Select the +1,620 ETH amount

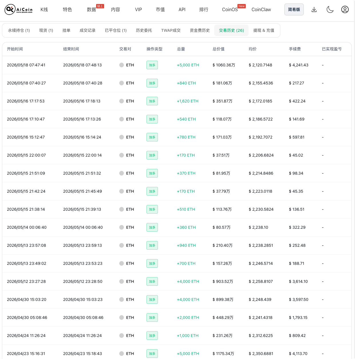pyautogui.click(x=188, y=101)
